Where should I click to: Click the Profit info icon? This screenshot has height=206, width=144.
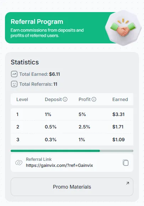point(94,99)
